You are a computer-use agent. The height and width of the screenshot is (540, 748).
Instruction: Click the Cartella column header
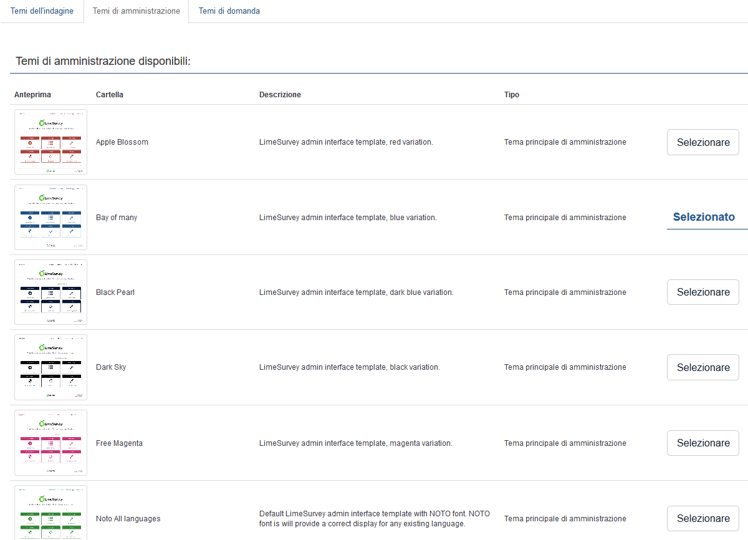point(110,95)
